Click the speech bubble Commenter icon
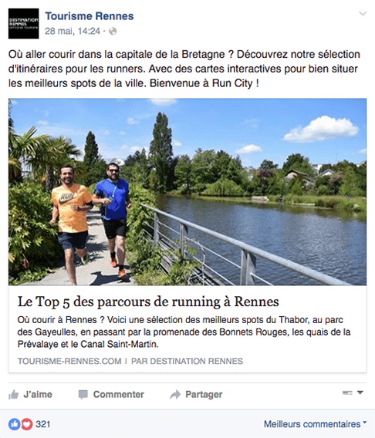Image resolution: width=375 pixels, height=438 pixels. [83, 394]
